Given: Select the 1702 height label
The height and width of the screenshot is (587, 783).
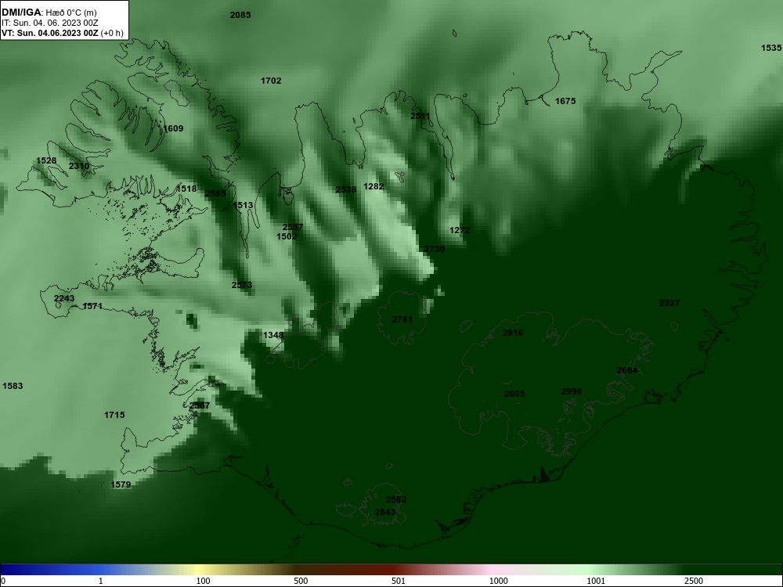Looking at the screenshot, I should [271, 81].
